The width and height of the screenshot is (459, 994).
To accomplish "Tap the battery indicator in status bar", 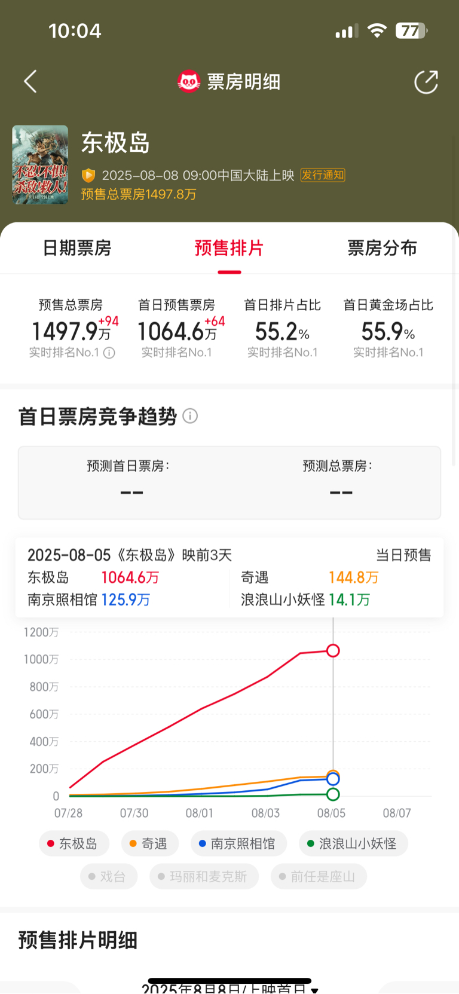I will coord(412,30).
